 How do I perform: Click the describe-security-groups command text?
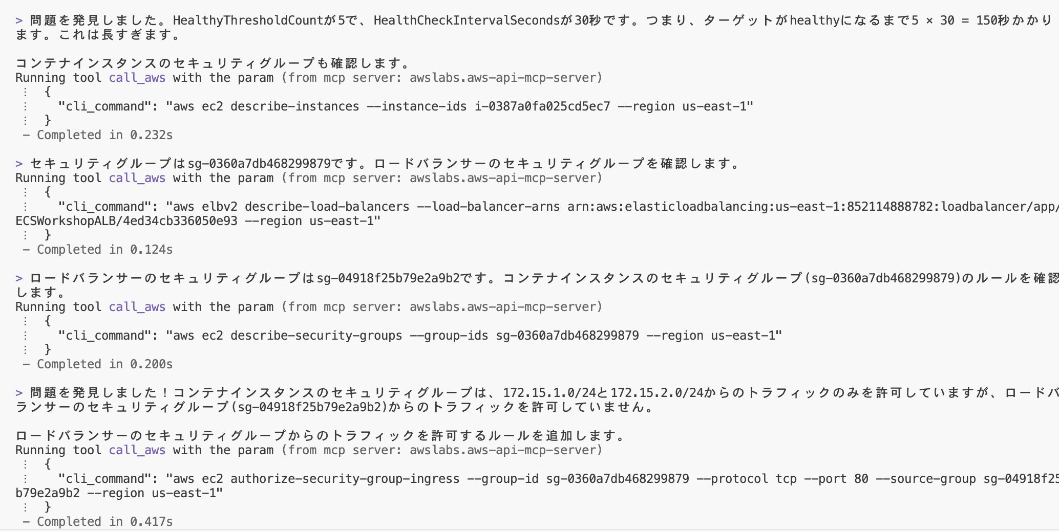coord(316,336)
